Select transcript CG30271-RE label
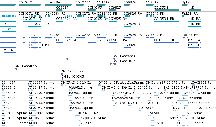Screen dimensions: 216x127 [x=29, y=14]
